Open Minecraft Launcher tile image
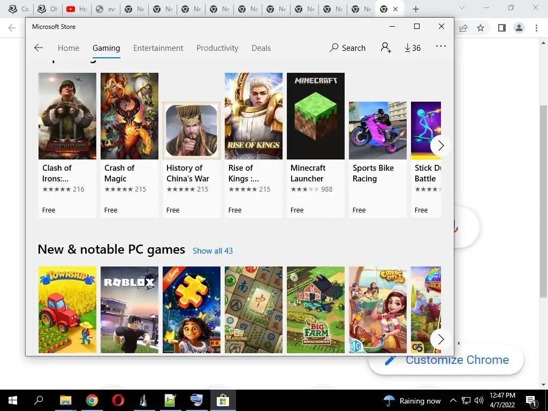 [x=316, y=116]
